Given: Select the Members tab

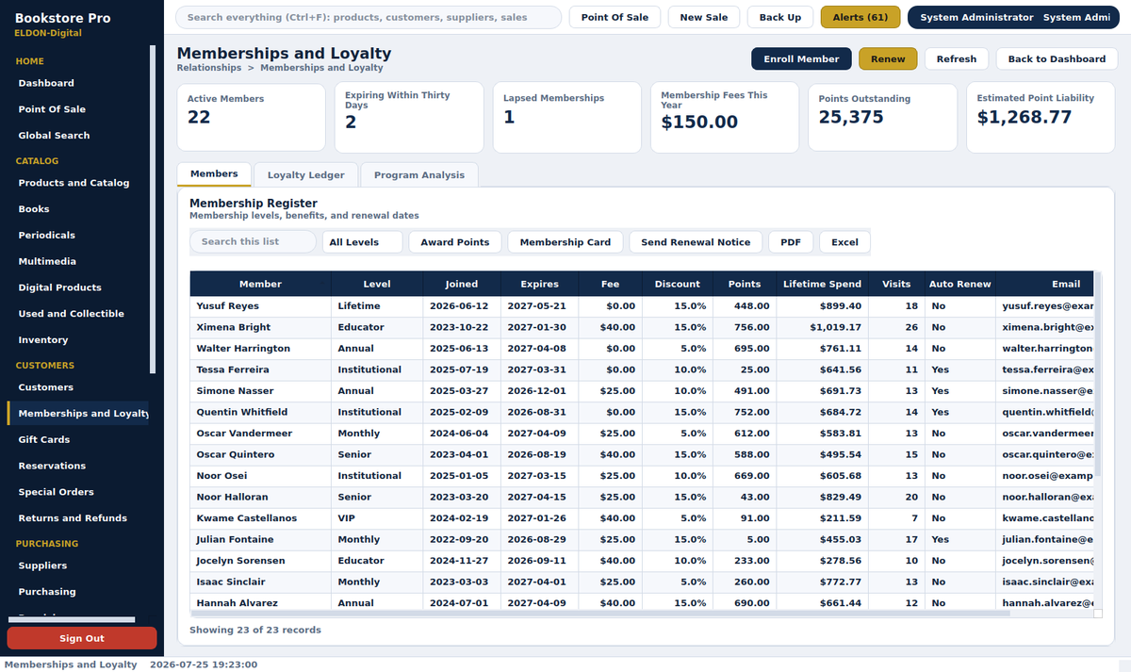Looking at the screenshot, I should [214, 173].
